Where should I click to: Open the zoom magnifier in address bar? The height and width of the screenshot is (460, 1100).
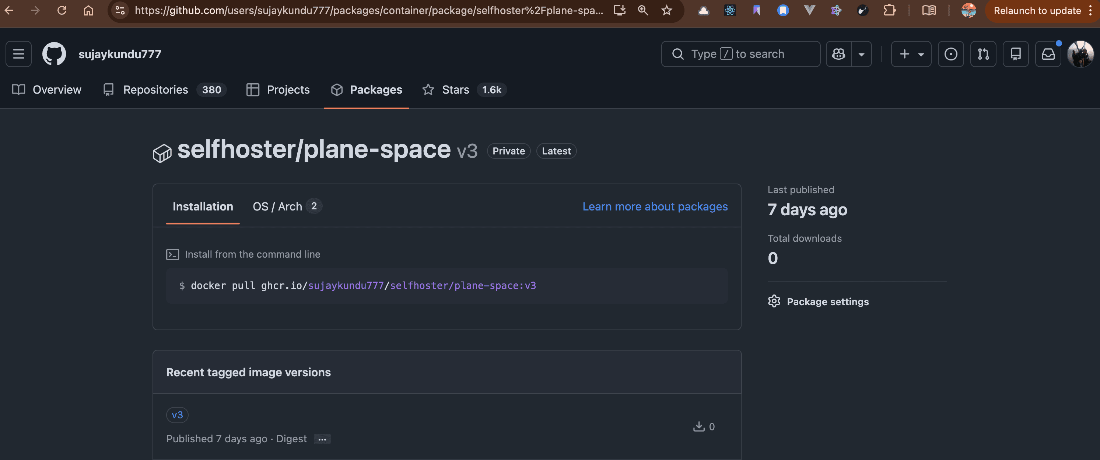click(x=643, y=10)
